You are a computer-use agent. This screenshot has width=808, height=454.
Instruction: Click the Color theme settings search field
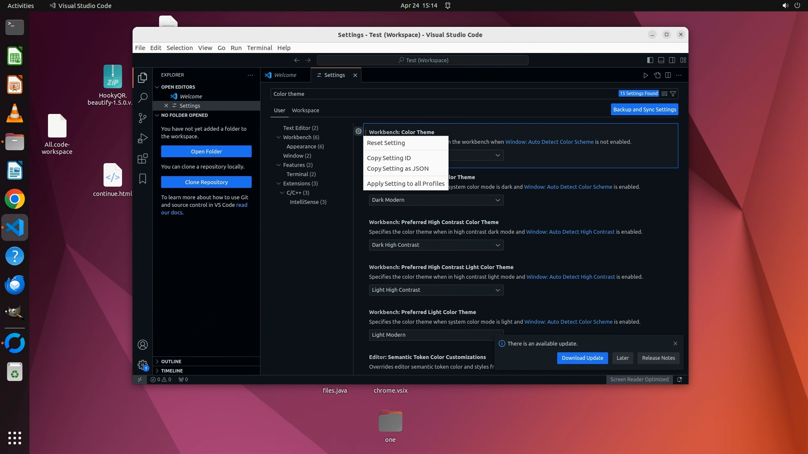coord(442,94)
